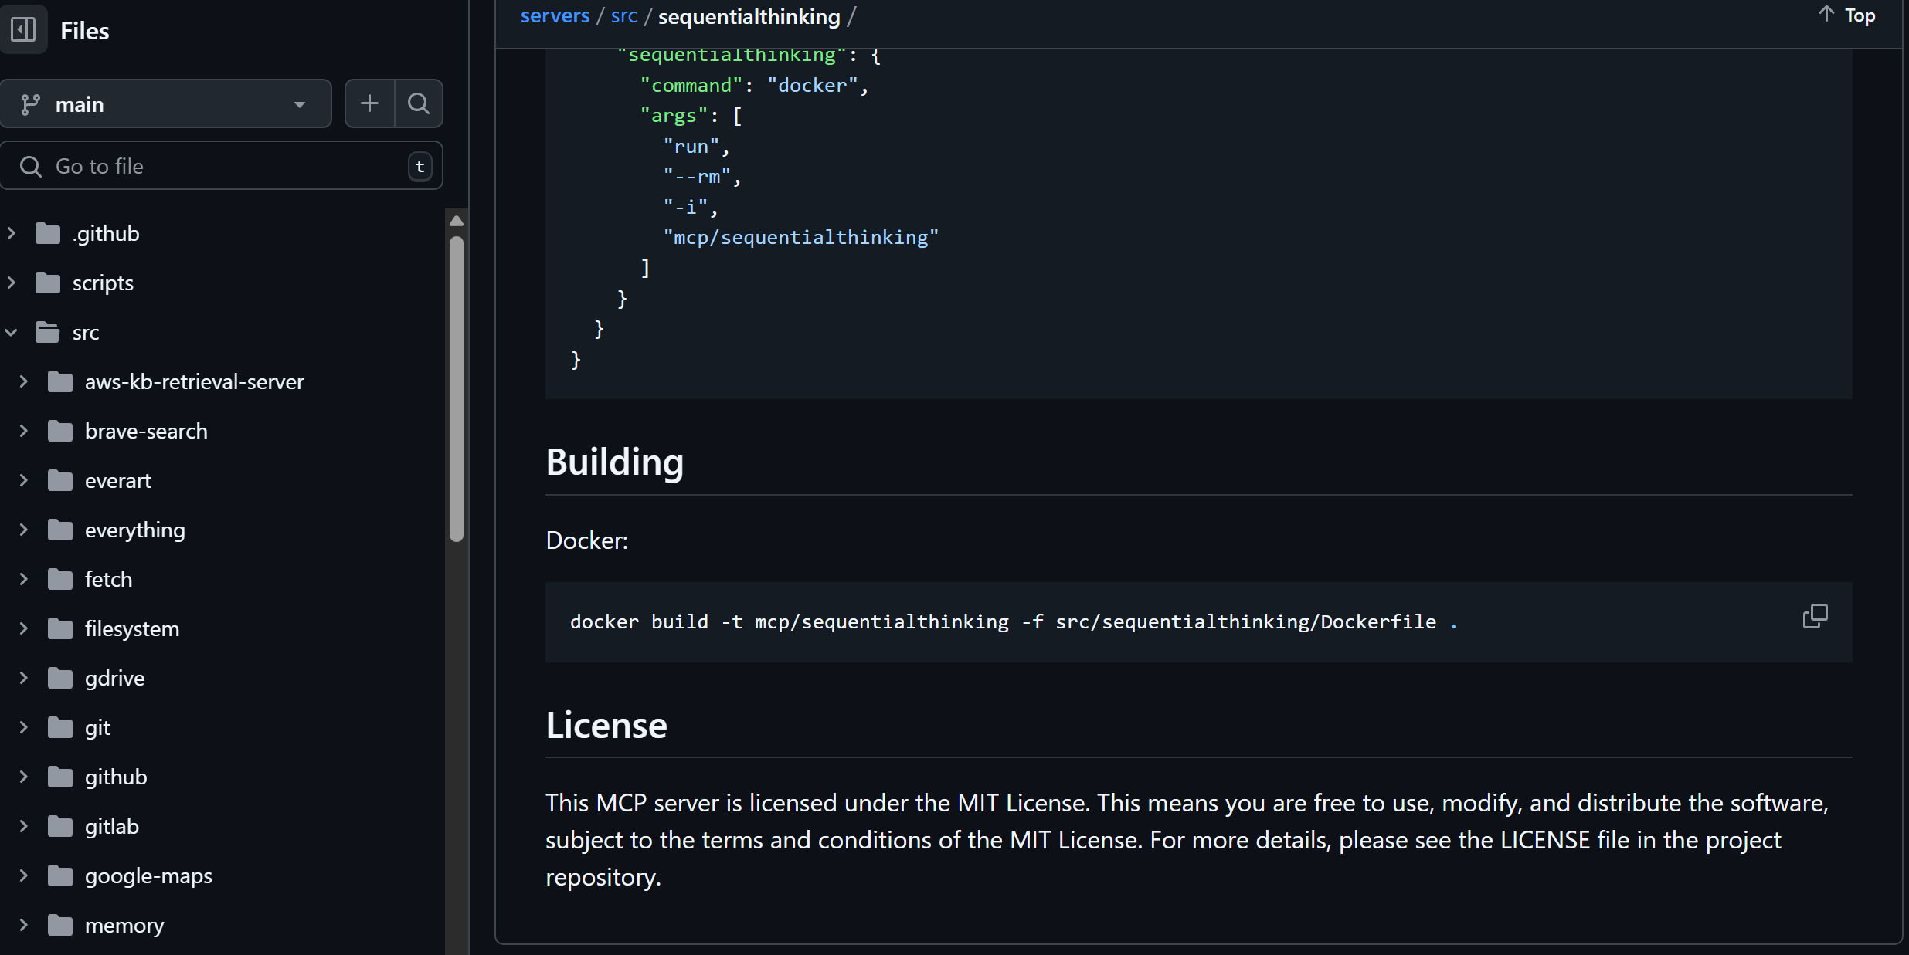Screen dimensions: 1909x955
Task: Open the github folder under src
Action: click(x=116, y=777)
